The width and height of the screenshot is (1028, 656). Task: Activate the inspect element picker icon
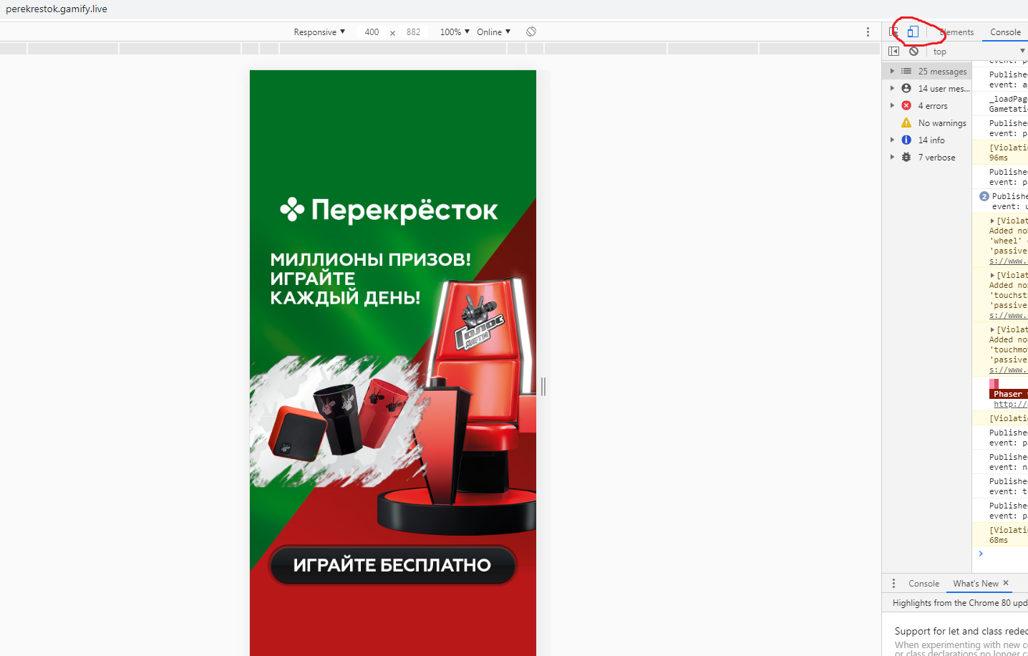(x=893, y=32)
